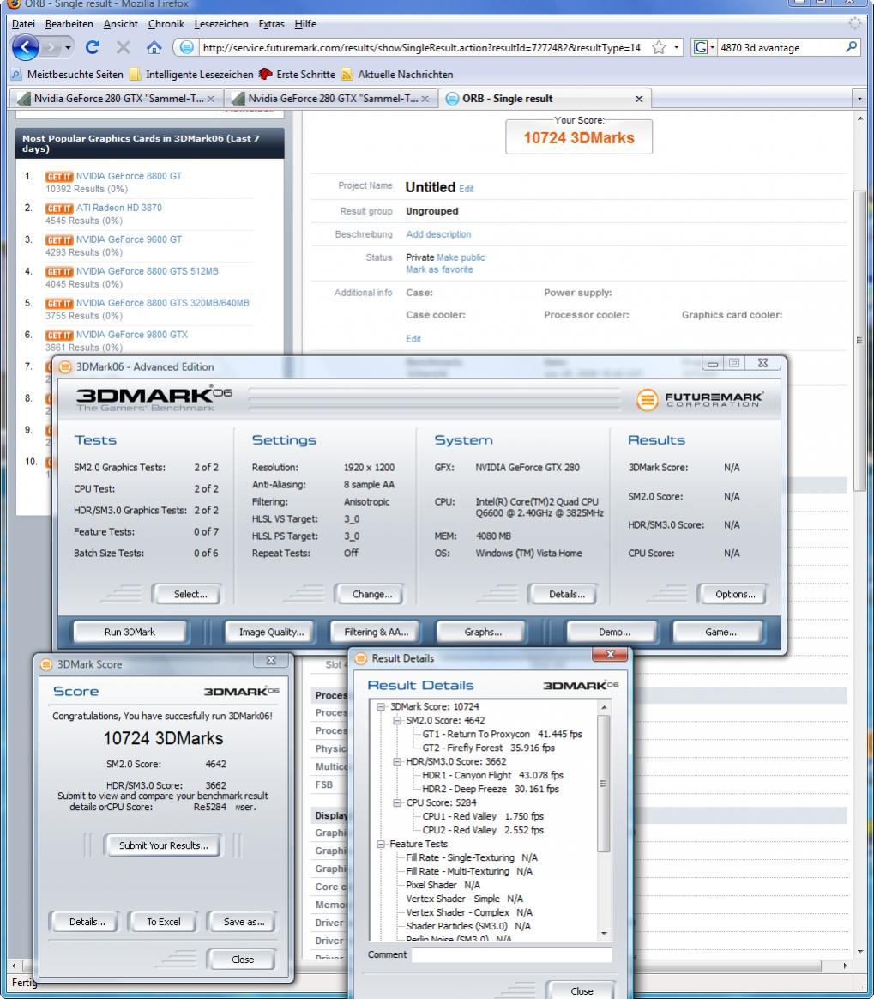874x999 pixels.
Task: Export score with To Excel button
Action: tap(162, 922)
